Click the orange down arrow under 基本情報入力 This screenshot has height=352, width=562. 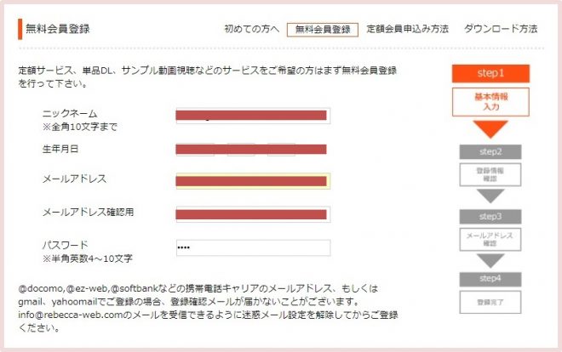[x=490, y=129]
